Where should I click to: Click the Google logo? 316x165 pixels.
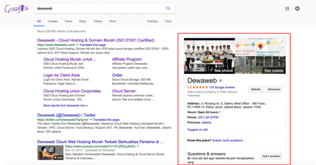(x=16, y=9)
